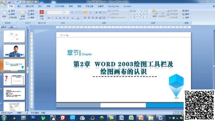The height and width of the screenshot is (121, 215).
Task: Click the Increase Font Size icon
Action: point(72,12)
